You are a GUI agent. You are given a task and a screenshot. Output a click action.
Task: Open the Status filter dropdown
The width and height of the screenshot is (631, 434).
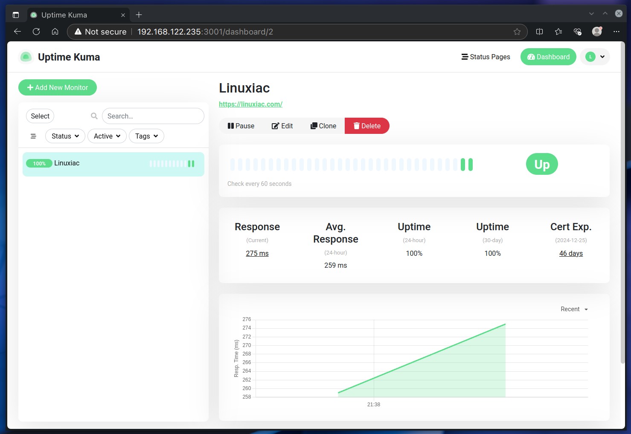[65, 136]
